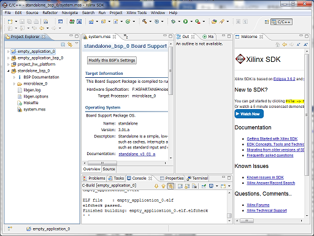The width and height of the screenshot is (314, 236).
Task: Click the green Run launch icon
Action: coord(185,21)
